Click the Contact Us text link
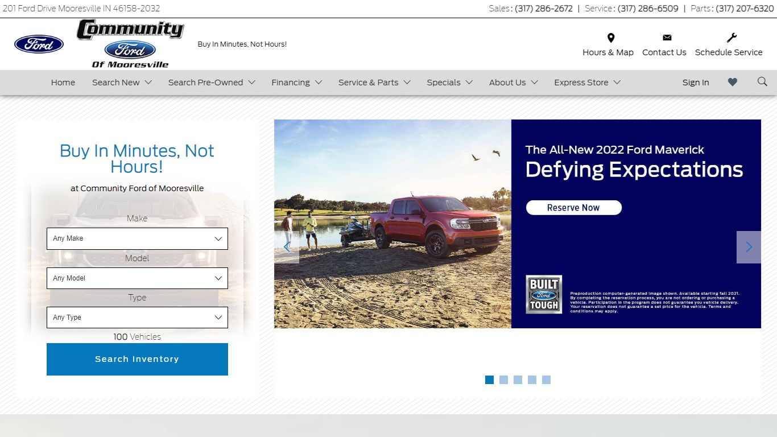The image size is (777, 437). pos(664,52)
